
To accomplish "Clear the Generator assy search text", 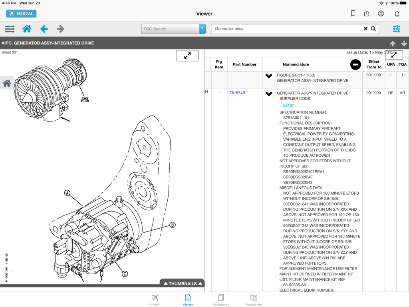I will click(x=365, y=28).
